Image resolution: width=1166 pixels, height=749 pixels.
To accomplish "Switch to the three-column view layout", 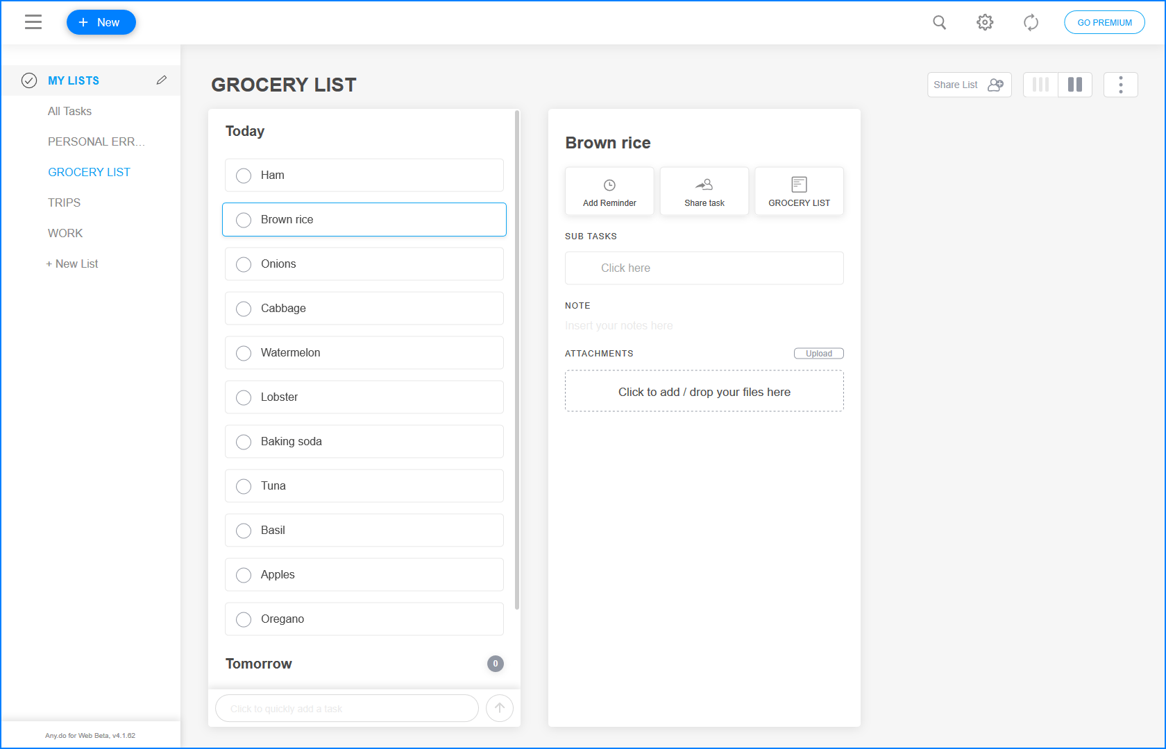I will click(x=1040, y=85).
